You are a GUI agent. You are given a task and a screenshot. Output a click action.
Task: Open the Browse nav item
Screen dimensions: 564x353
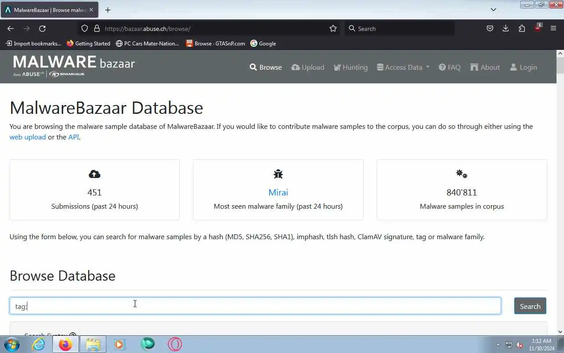266,67
